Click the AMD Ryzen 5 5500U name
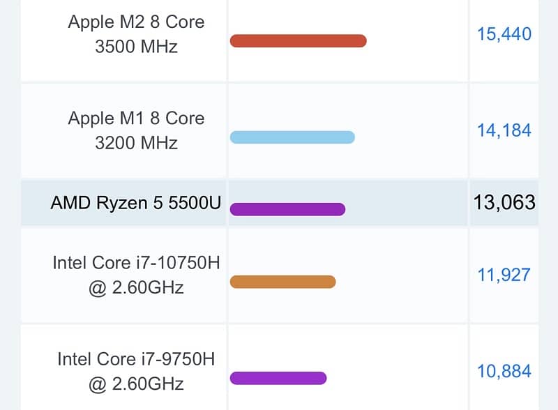The width and height of the screenshot is (558, 410). point(136,203)
